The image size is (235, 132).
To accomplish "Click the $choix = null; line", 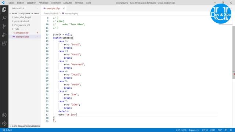I will point(62,34).
